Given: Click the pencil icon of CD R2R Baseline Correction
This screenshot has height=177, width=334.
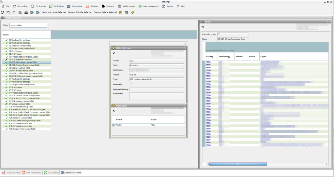Looking at the screenshot, I should (7, 60).
